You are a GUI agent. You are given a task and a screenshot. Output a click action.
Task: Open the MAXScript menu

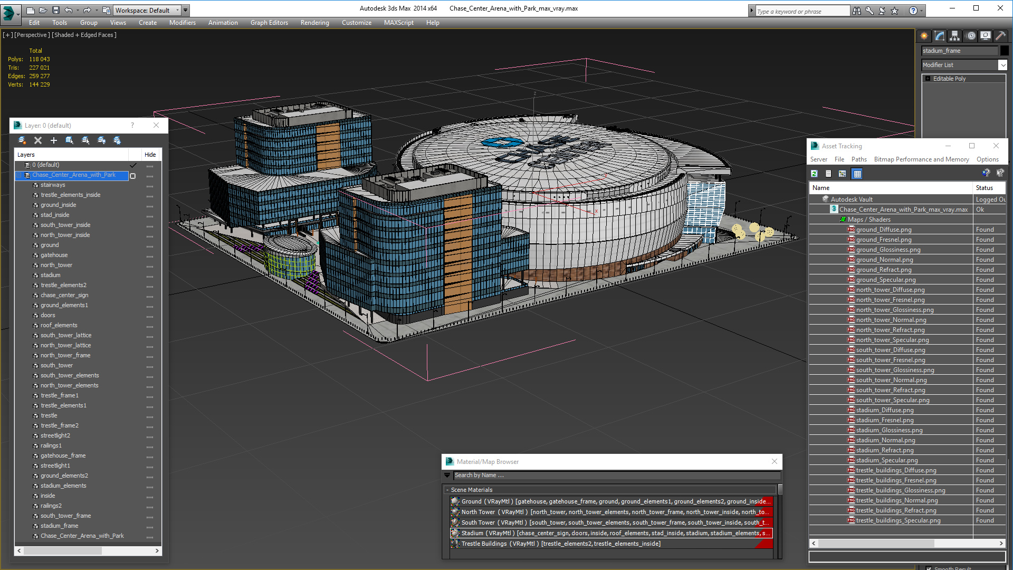(x=398, y=23)
